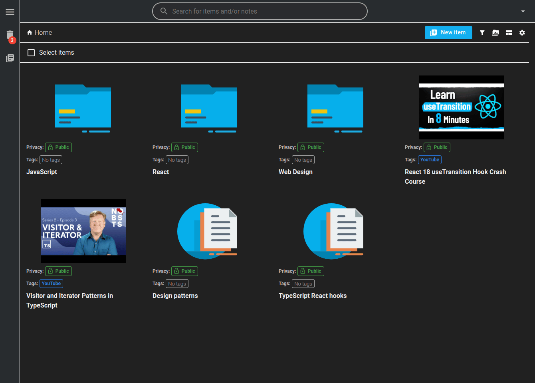Click the filter funnel icon
The height and width of the screenshot is (383, 535).
tap(482, 33)
